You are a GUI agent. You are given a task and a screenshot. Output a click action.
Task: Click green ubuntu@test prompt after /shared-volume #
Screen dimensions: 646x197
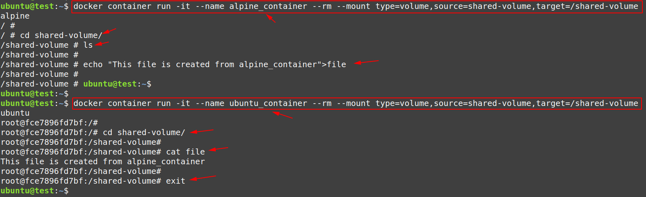(x=117, y=84)
